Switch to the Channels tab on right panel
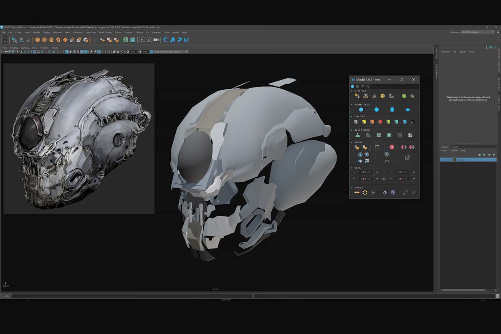Screen dimensions: 501x334 click(444, 51)
